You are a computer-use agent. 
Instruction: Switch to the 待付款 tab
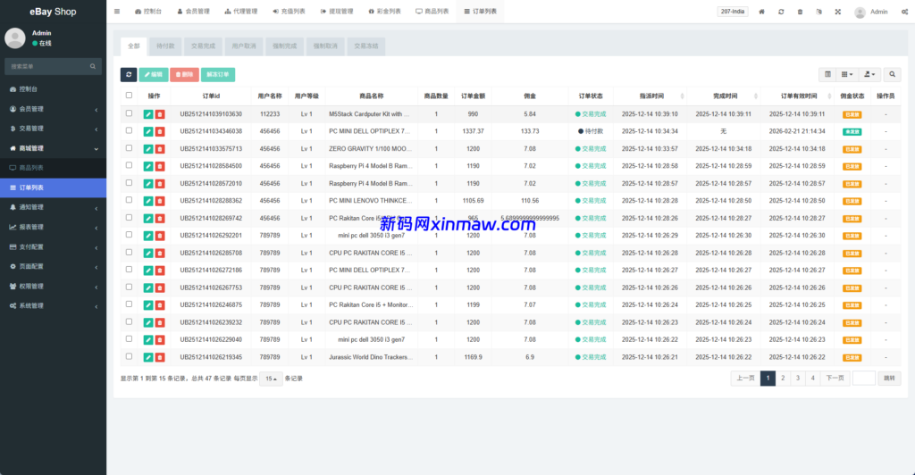pyautogui.click(x=165, y=46)
